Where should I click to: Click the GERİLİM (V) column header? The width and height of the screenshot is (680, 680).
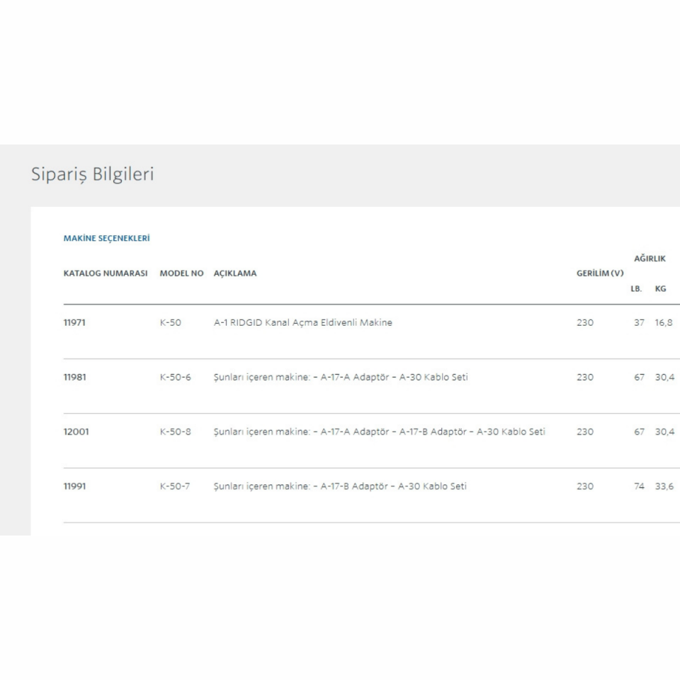pos(599,273)
